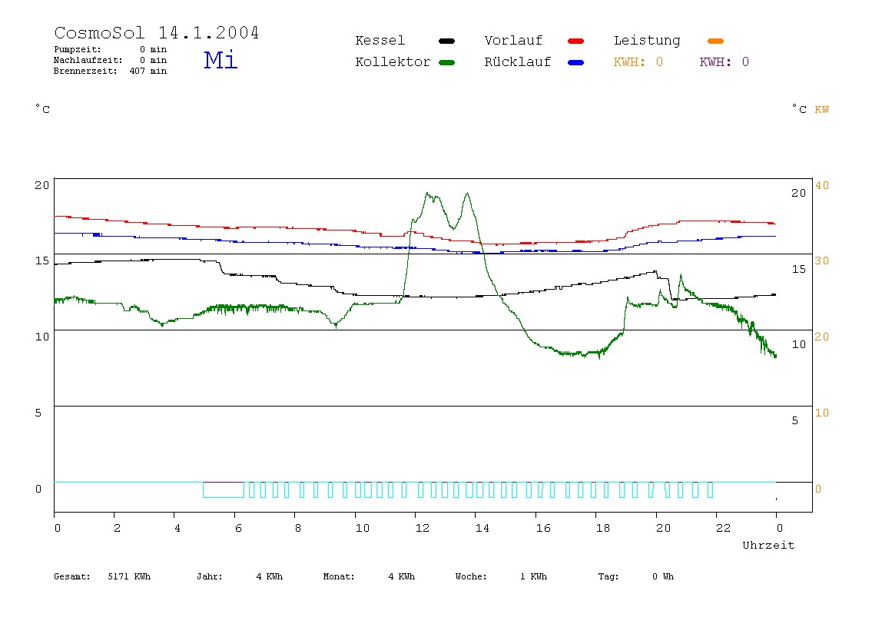Click the "Monat:" footer label
The image size is (882, 624).
click(339, 576)
